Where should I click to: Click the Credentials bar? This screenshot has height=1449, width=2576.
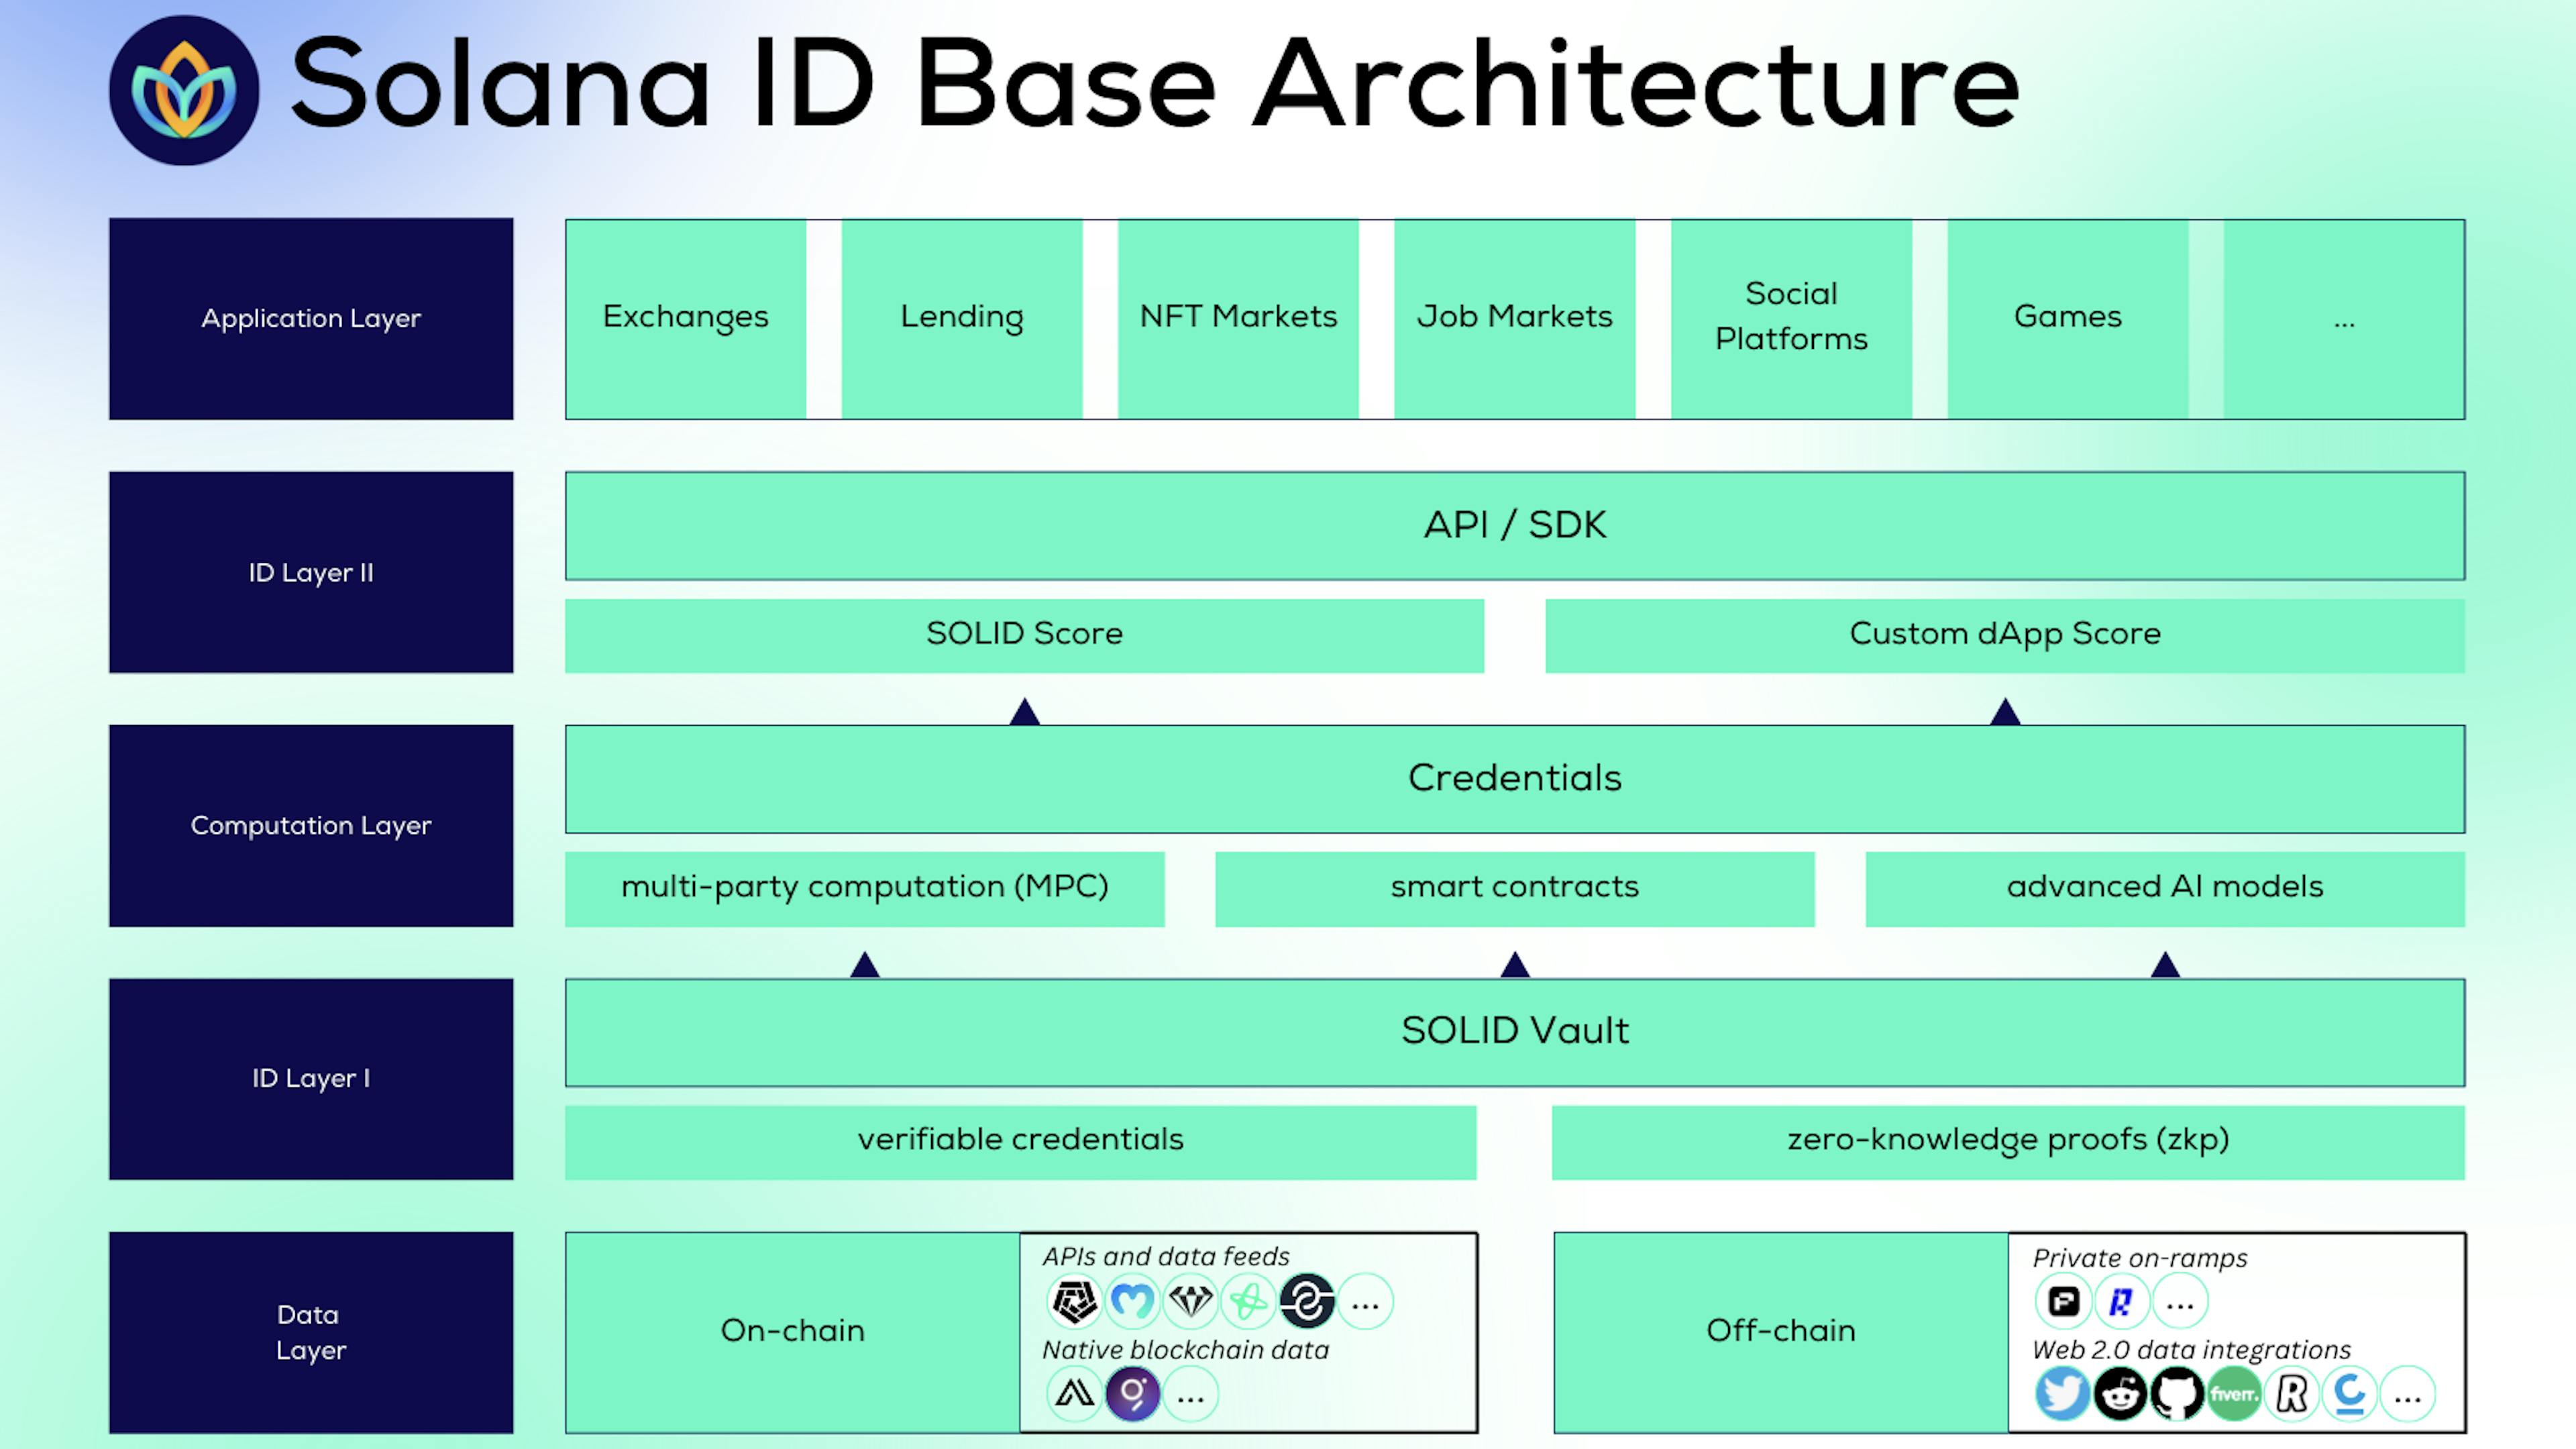click(1515, 779)
